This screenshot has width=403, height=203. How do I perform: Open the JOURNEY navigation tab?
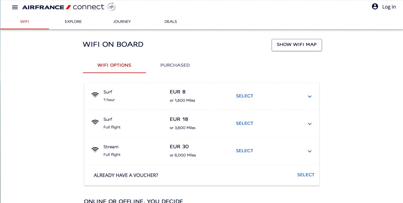point(122,22)
